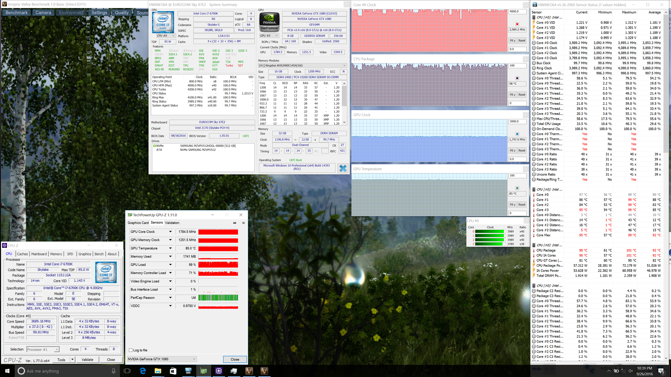Open the CPU-Z Bench tab
The height and width of the screenshot is (377, 671).
click(x=99, y=254)
